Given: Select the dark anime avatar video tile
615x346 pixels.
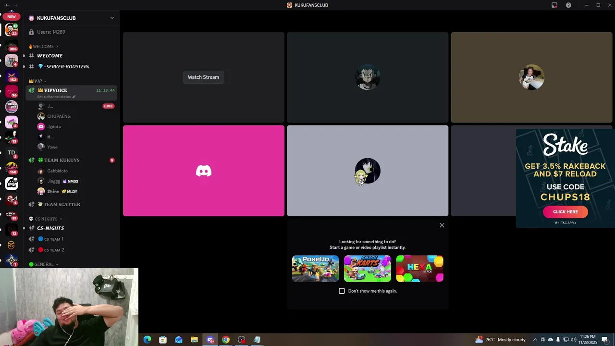Looking at the screenshot, I should pyautogui.click(x=368, y=77).
